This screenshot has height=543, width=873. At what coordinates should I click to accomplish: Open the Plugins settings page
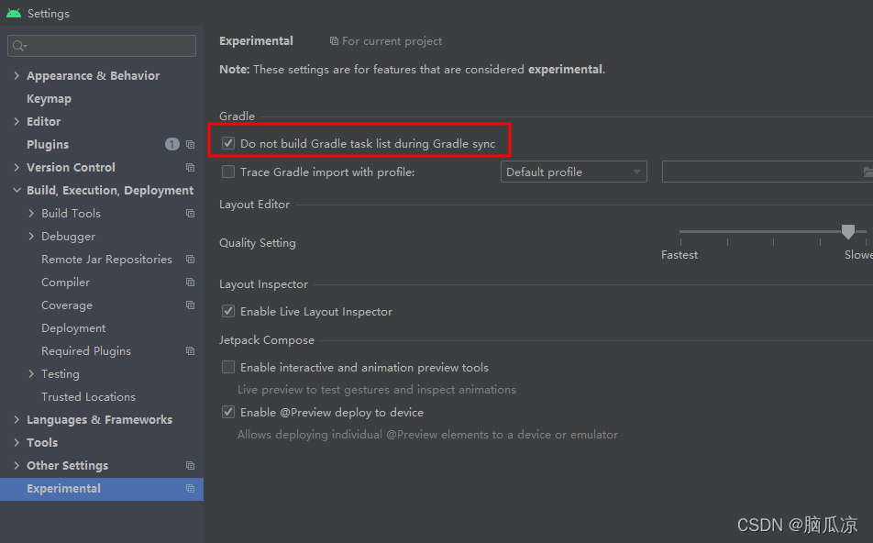[48, 144]
